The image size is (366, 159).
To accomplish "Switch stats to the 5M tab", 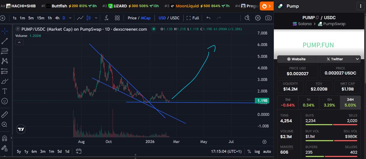I will (x=288, y=102).
